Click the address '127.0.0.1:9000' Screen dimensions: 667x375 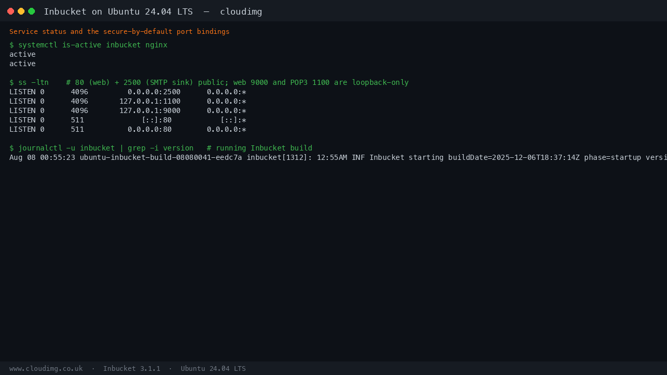(150, 110)
